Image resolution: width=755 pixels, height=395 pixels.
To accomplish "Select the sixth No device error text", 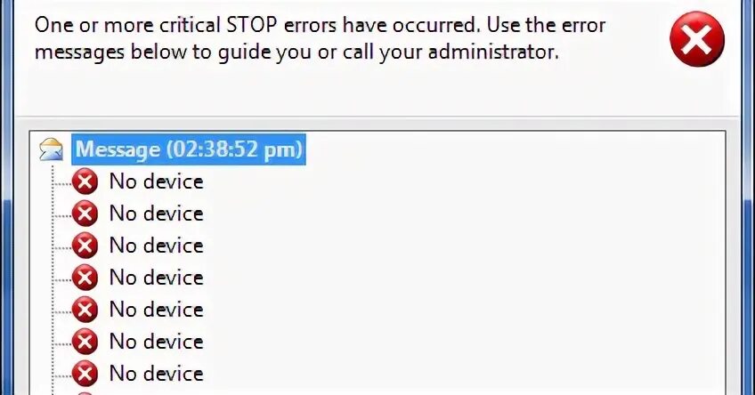I will pos(157,342).
